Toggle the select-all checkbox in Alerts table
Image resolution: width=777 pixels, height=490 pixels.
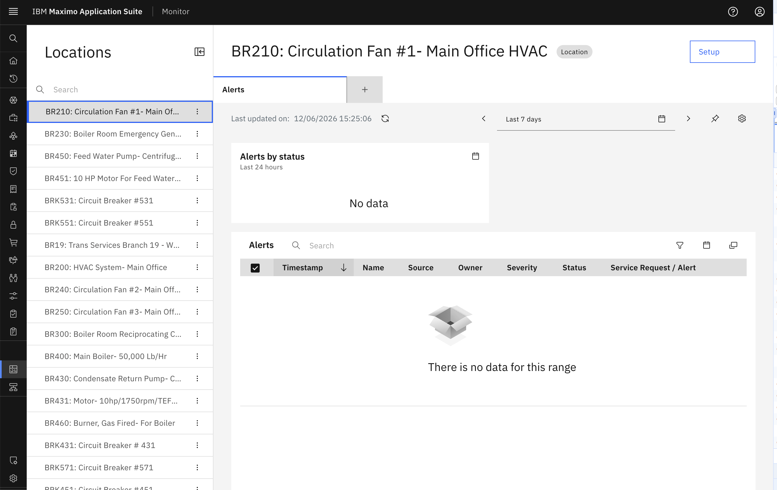(x=255, y=268)
